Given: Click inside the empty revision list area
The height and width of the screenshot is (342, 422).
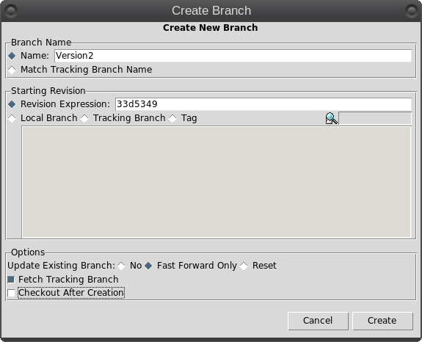Looking at the screenshot, I should (217, 182).
